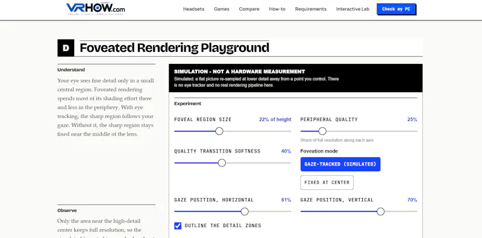Viewport: 482px width, 238px height.
Task: Visit the Interactive Lab link
Action: pyautogui.click(x=352, y=9)
